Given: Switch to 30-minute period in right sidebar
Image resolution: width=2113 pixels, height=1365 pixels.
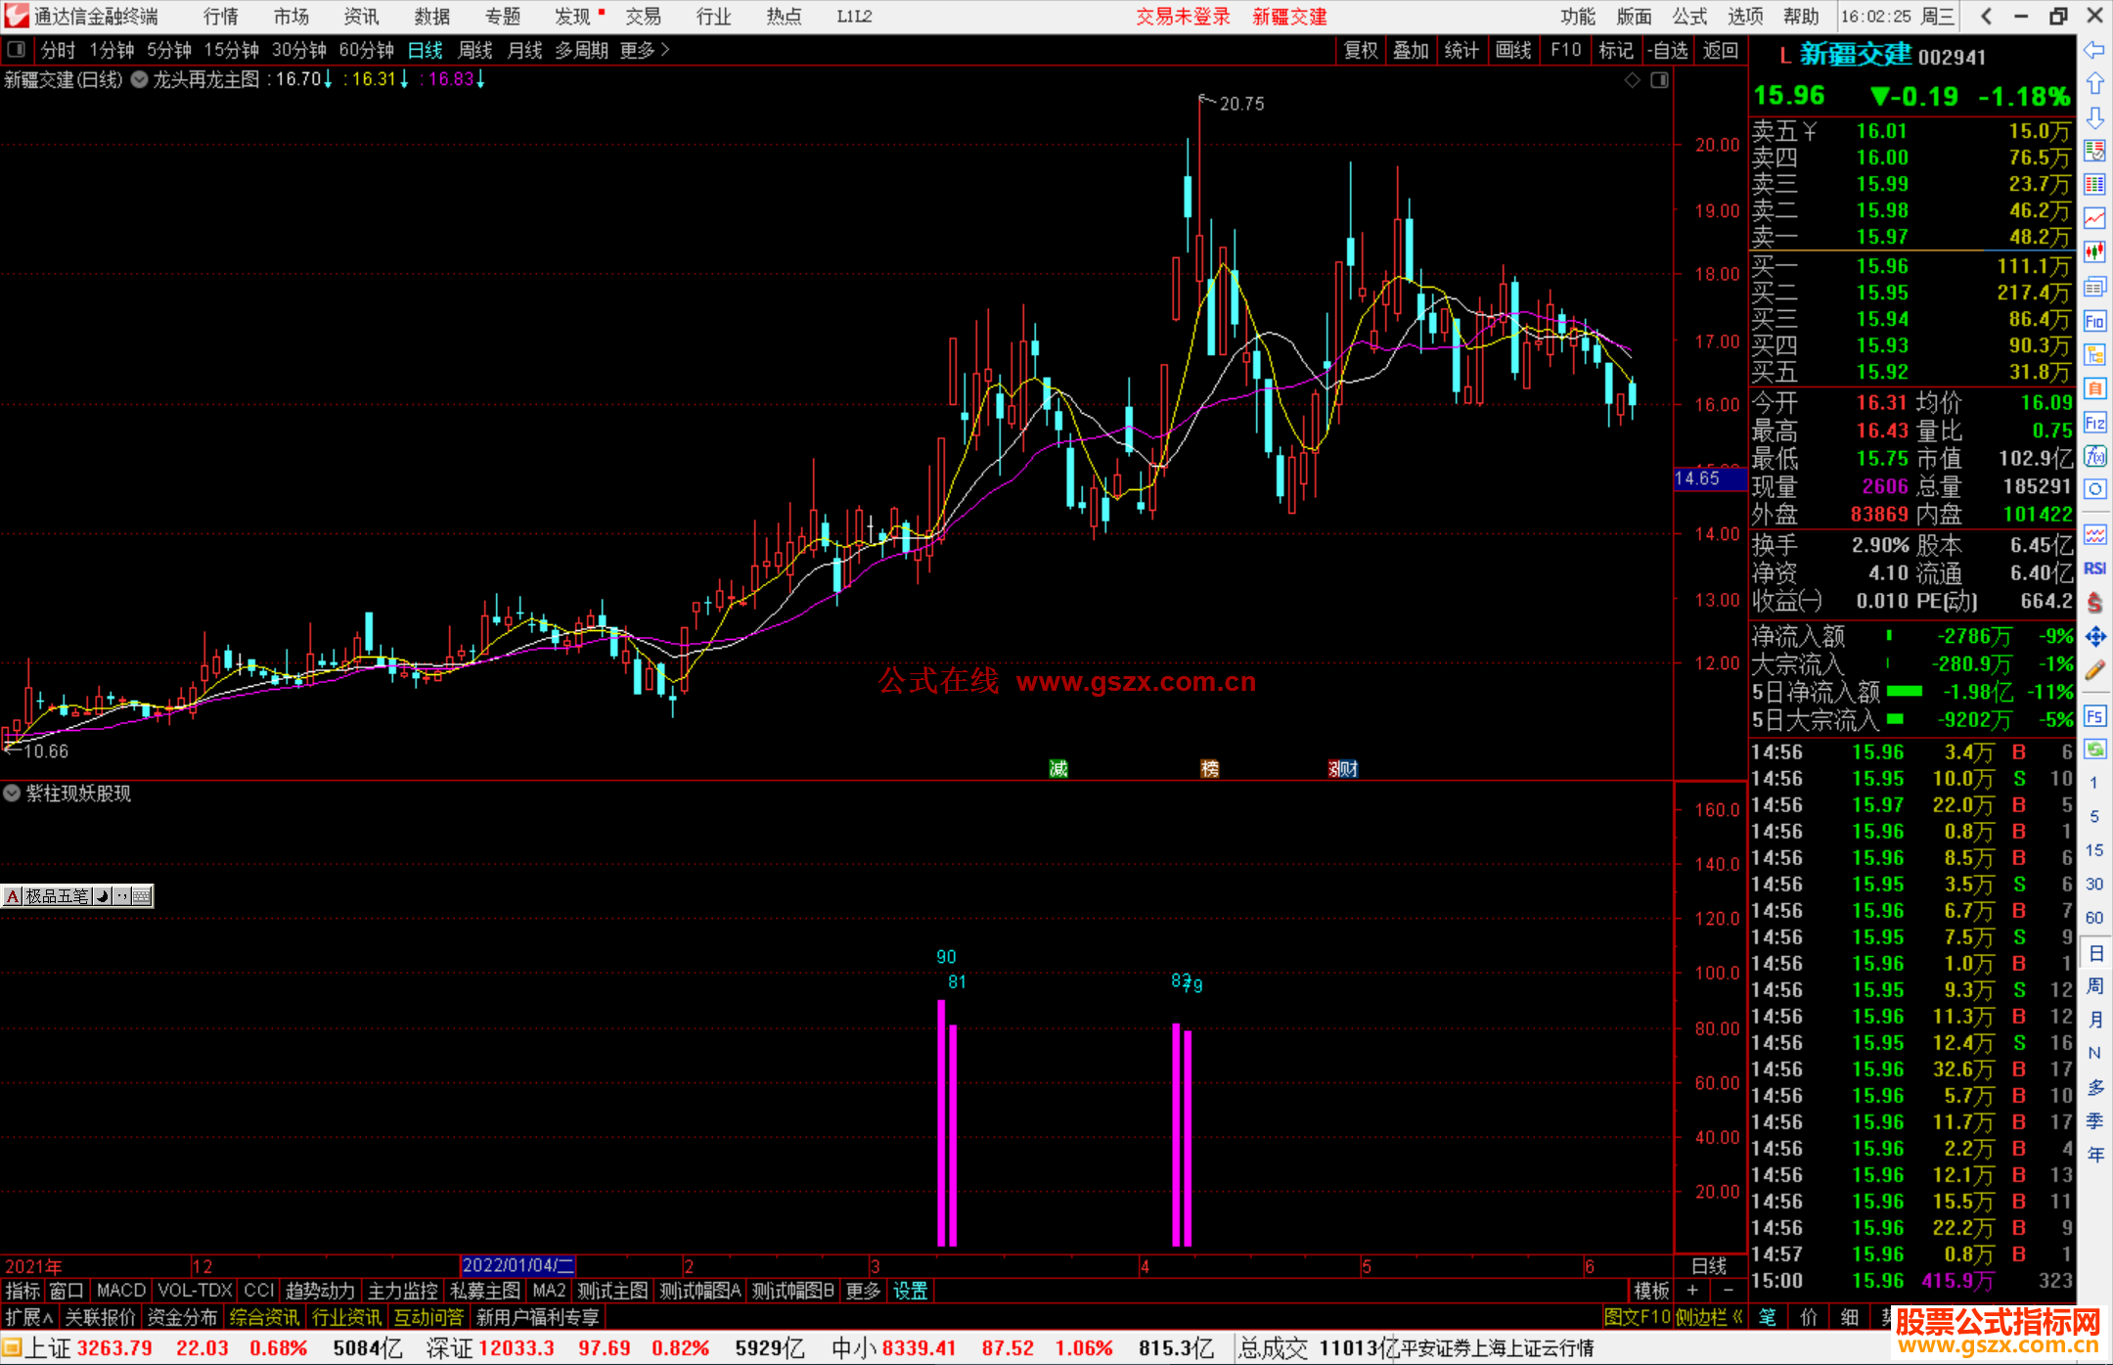Looking at the screenshot, I should point(2094,885).
